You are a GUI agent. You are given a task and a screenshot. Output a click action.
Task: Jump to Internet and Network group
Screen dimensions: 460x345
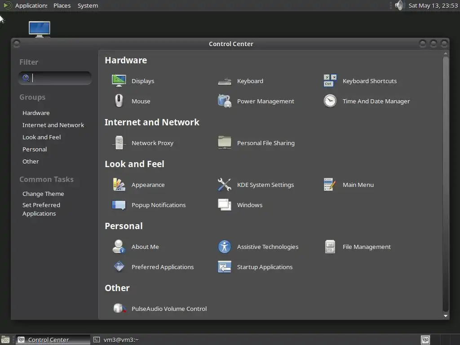pyautogui.click(x=53, y=125)
